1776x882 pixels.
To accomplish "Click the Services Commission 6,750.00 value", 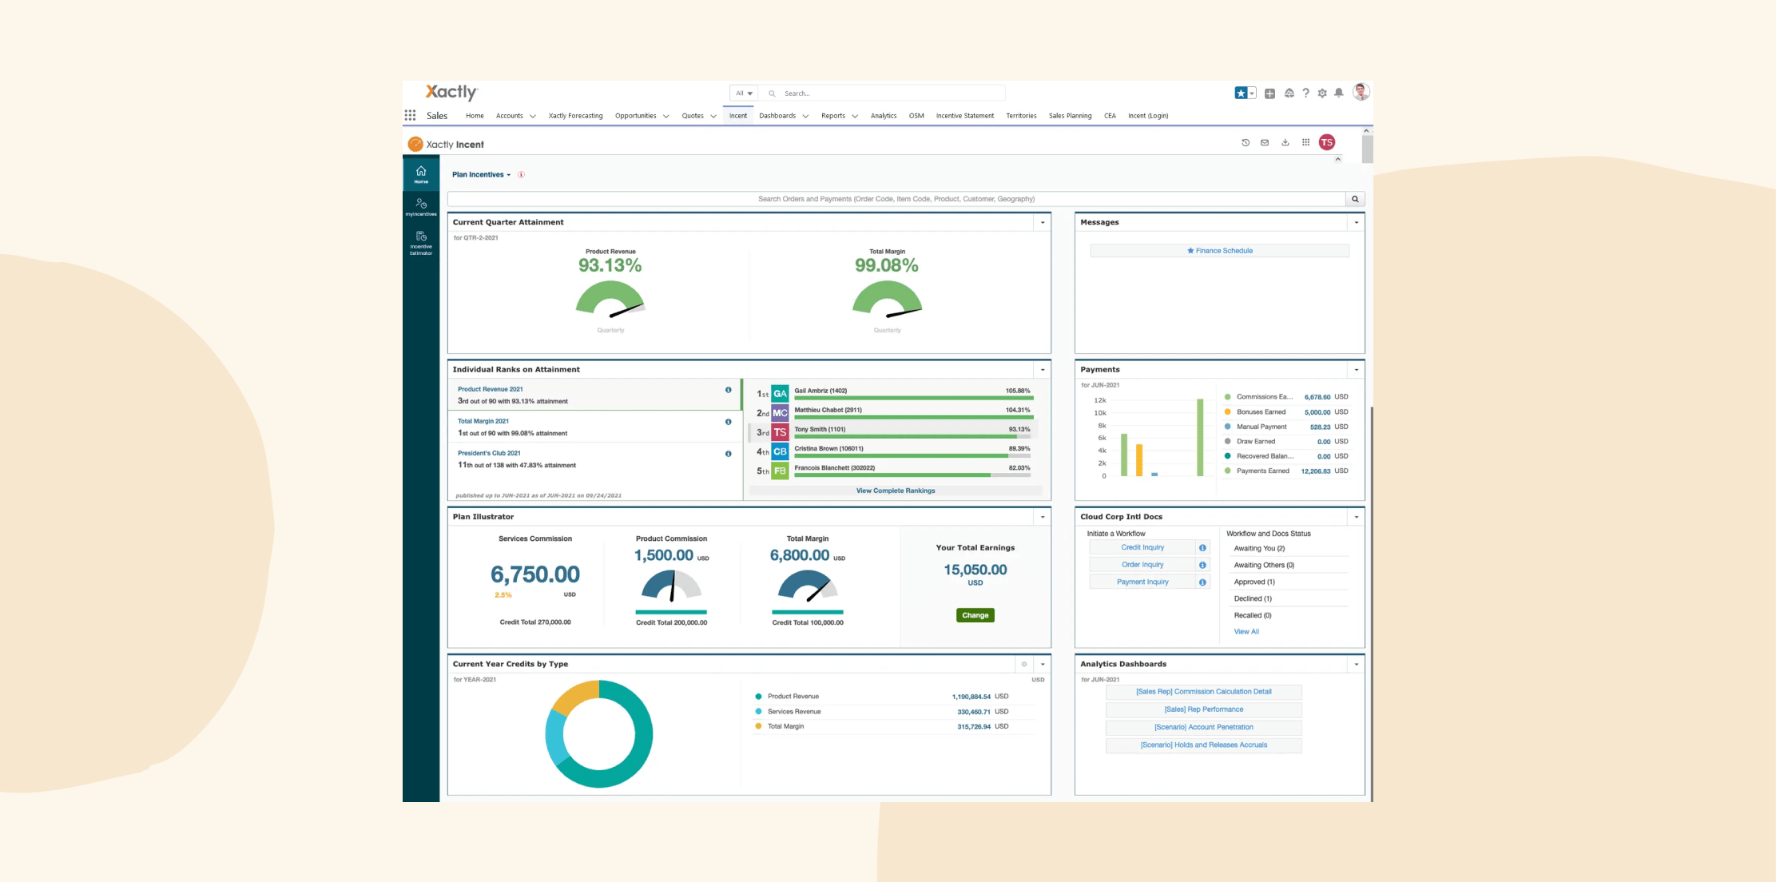I will point(535,574).
